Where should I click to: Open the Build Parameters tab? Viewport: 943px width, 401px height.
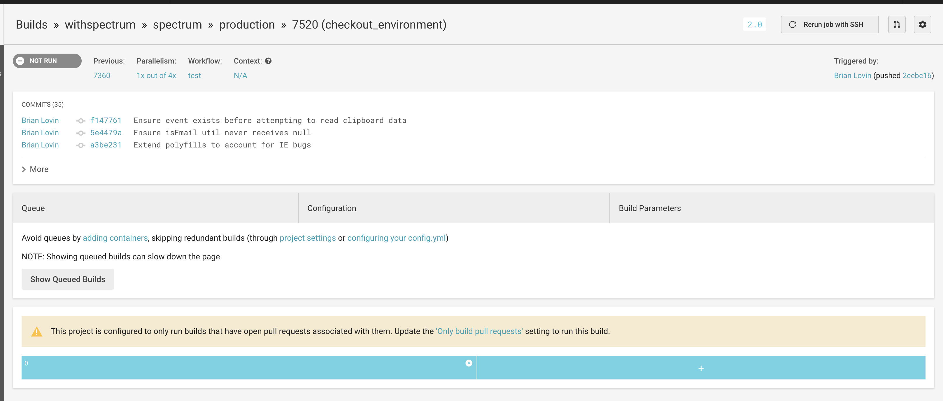point(649,208)
